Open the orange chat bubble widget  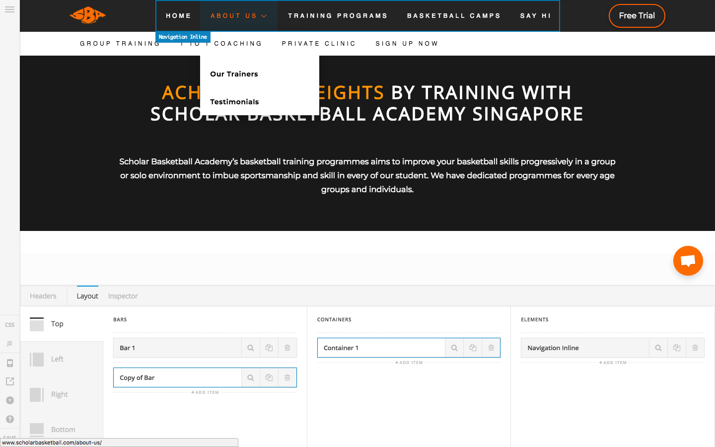688,261
